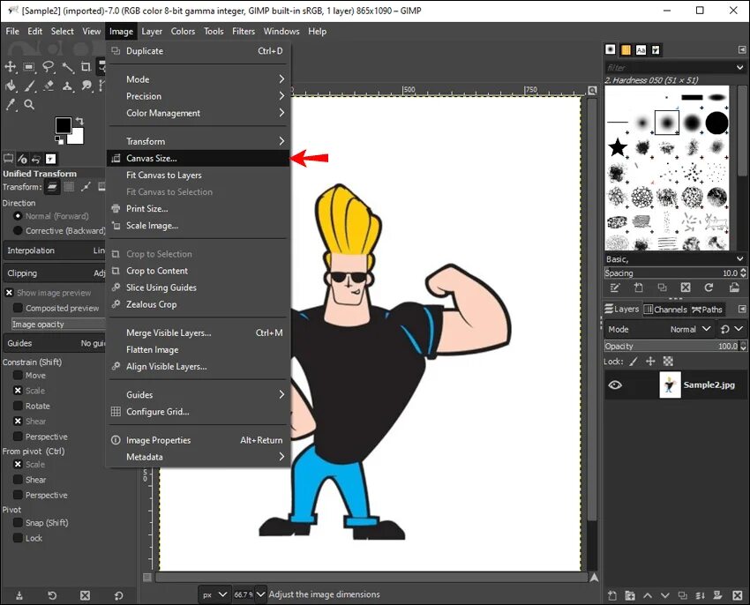The height and width of the screenshot is (605, 750).
Task: Raise the layer one step up
Action: tap(648, 595)
